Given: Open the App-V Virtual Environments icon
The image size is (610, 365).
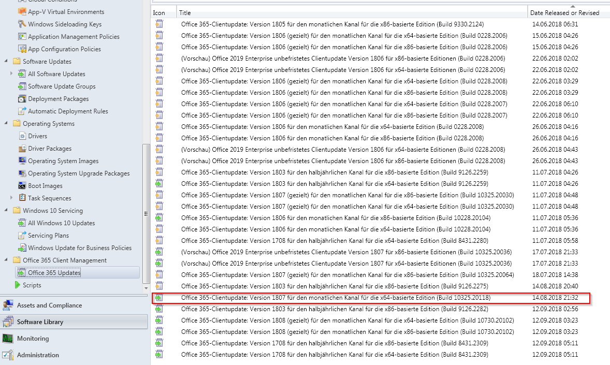Looking at the screenshot, I should 22,12.
